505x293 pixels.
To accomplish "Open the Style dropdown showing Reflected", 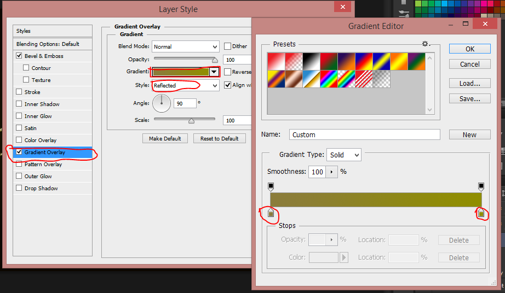I will point(186,85).
